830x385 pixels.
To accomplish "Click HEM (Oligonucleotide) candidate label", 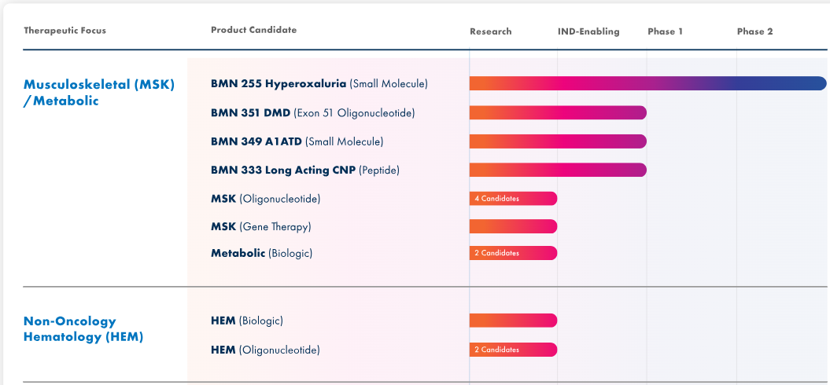I will tap(265, 350).
